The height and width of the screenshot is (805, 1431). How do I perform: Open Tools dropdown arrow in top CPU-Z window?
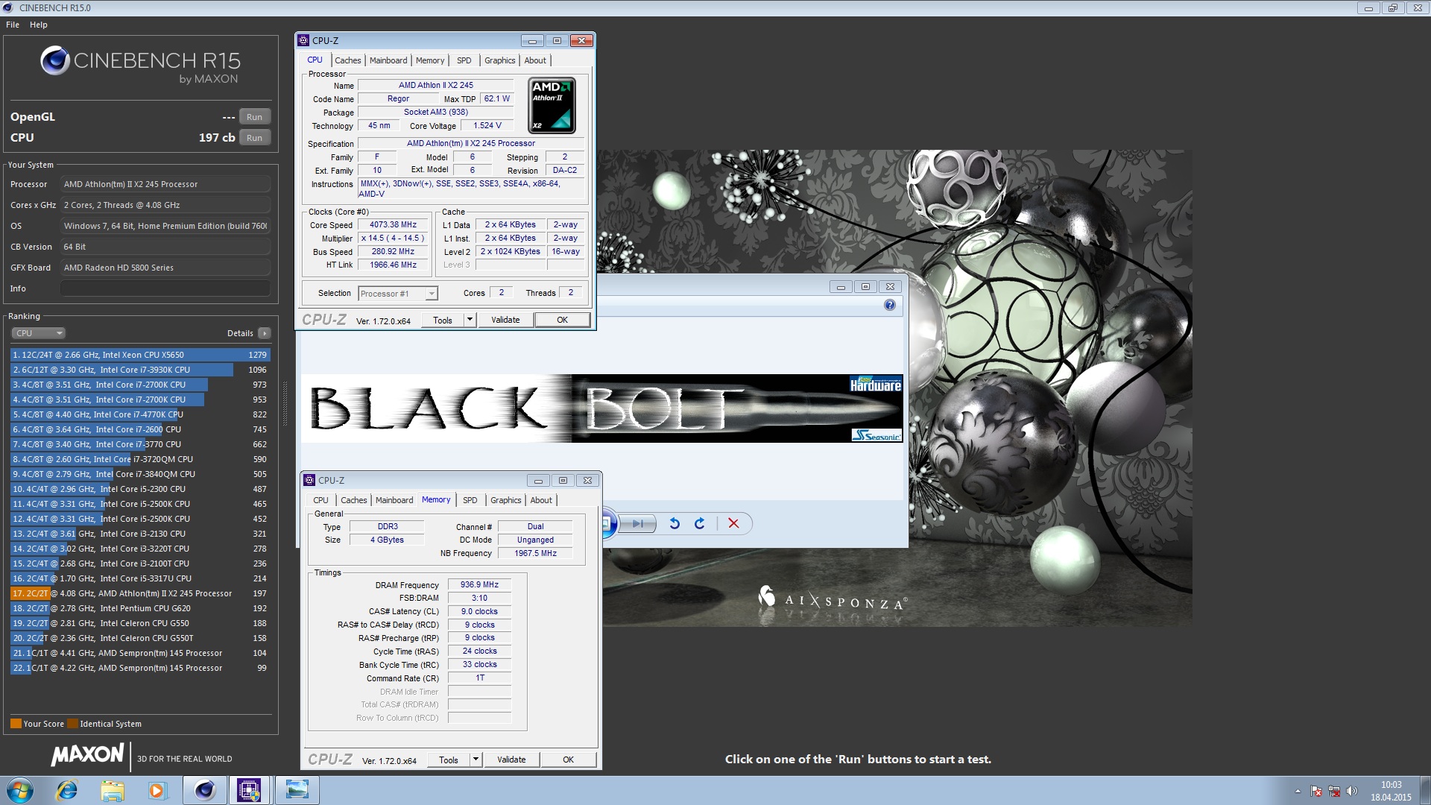(x=470, y=321)
